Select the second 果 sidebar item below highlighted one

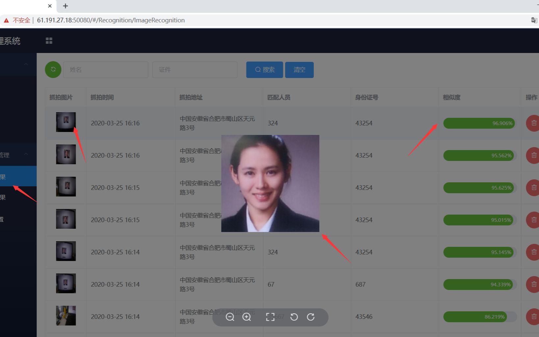click(x=18, y=197)
